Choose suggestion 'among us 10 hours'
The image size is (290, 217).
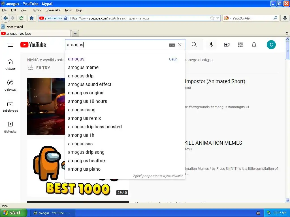coord(125,101)
